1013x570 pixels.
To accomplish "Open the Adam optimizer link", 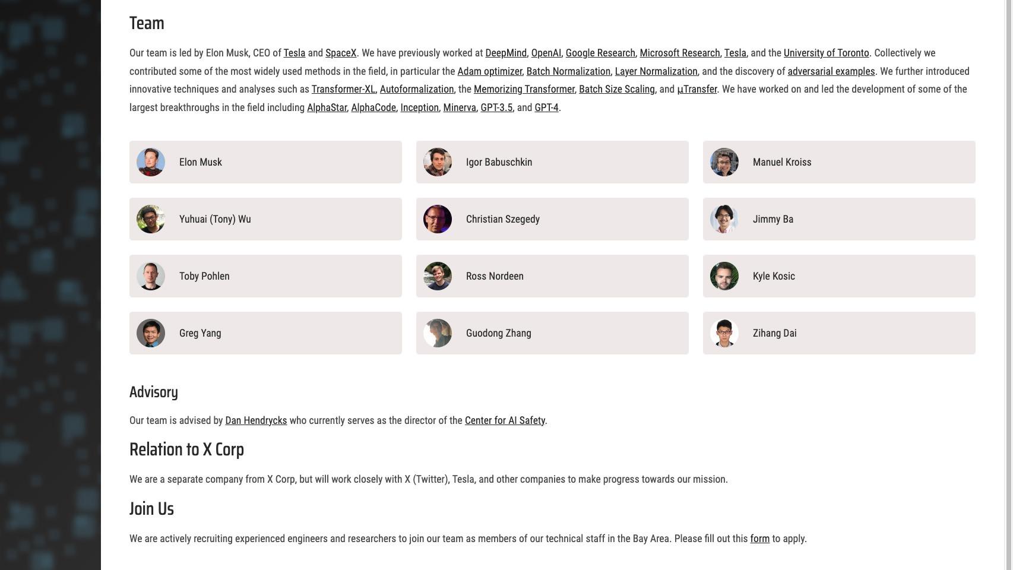I will click(489, 71).
